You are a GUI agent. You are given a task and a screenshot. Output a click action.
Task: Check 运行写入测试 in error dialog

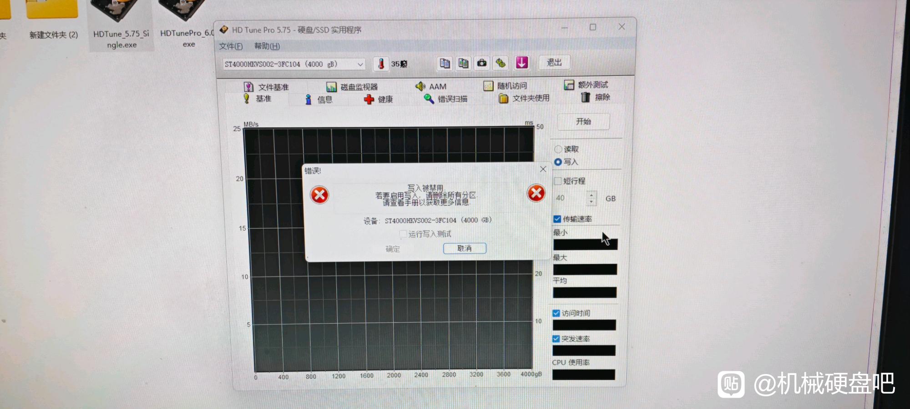(403, 234)
